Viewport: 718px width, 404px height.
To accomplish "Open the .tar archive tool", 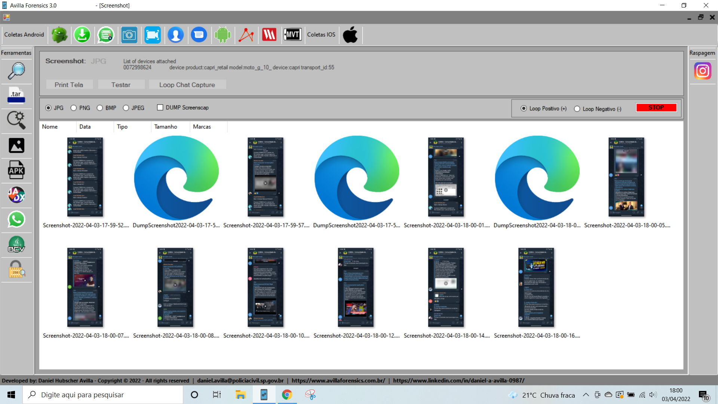I will (16, 95).
